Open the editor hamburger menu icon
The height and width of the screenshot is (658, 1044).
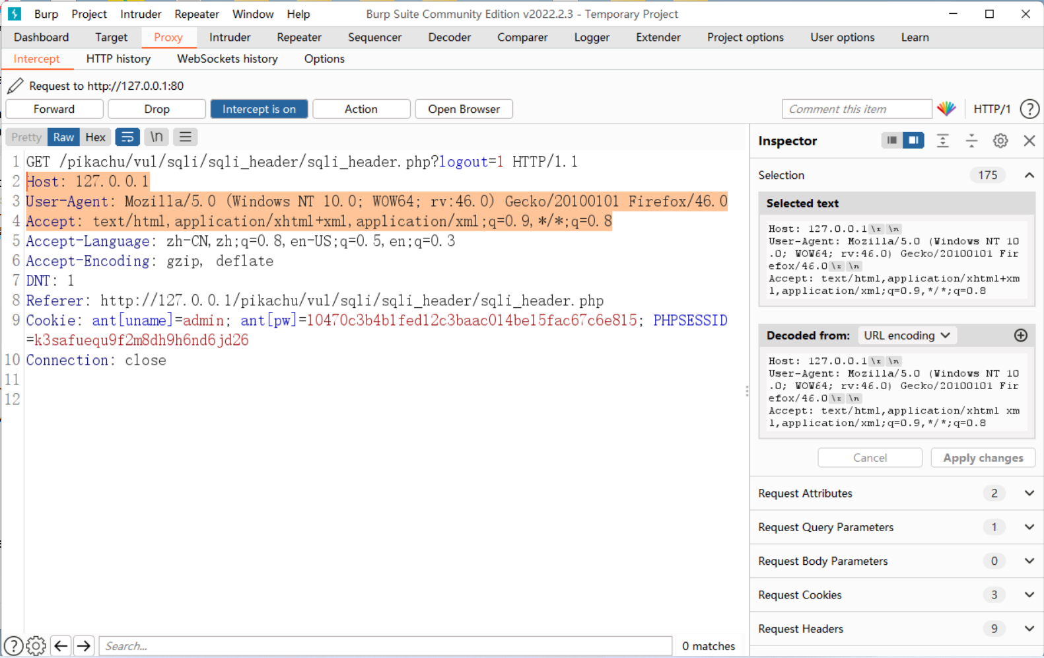click(186, 137)
